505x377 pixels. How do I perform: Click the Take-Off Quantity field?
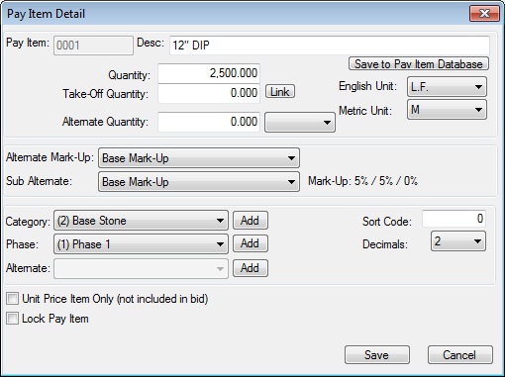tap(209, 93)
